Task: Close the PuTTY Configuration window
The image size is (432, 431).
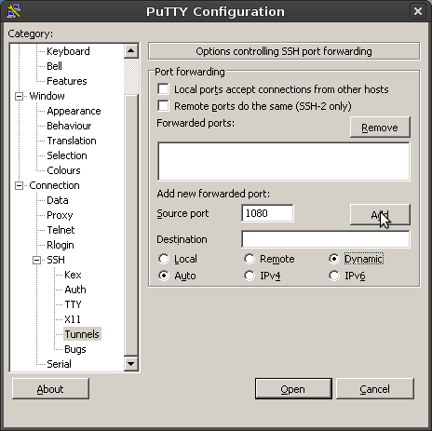Action: coord(418,11)
